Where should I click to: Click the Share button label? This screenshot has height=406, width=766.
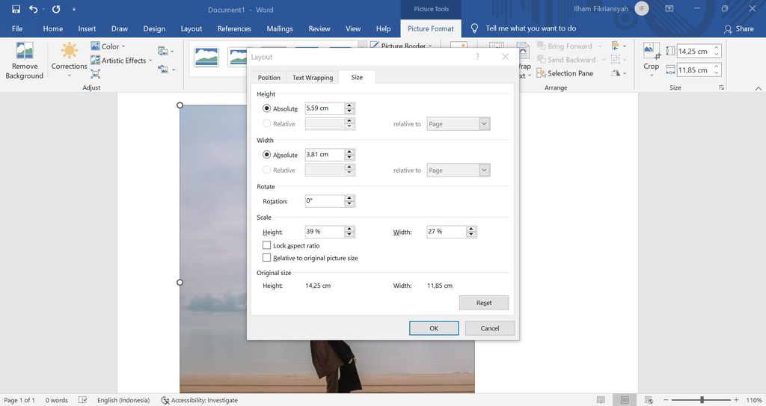coord(744,29)
